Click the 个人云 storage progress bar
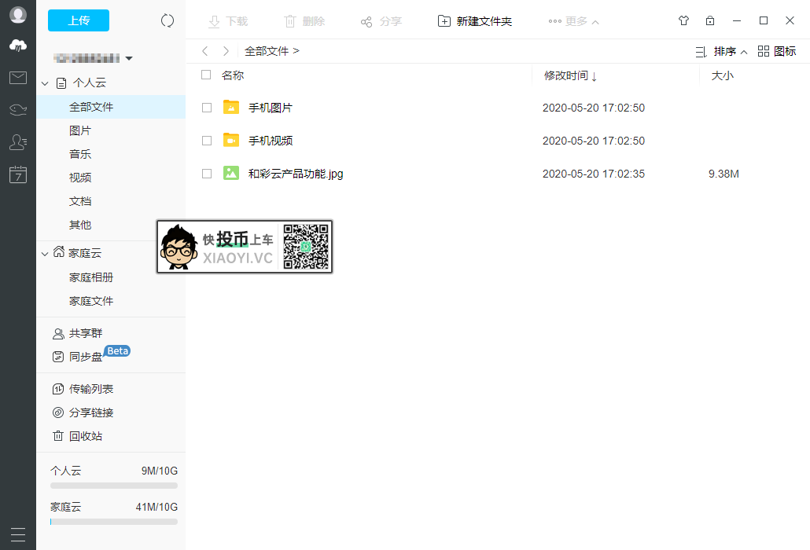The width and height of the screenshot is (810, 550). pyautogui.click(x=113, y=485)
